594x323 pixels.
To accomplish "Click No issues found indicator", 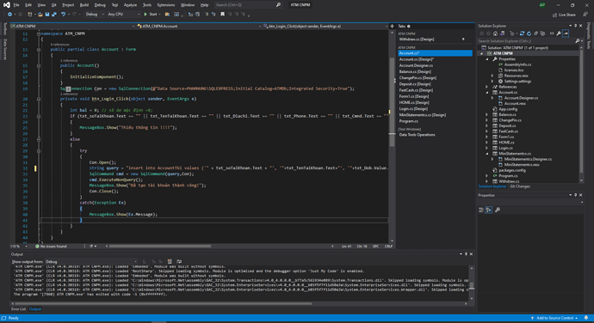I will coord(51,247).
